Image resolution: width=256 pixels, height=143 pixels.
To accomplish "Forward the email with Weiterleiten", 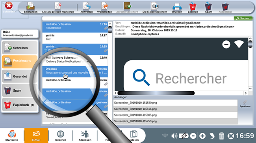I will coord(104,7).
